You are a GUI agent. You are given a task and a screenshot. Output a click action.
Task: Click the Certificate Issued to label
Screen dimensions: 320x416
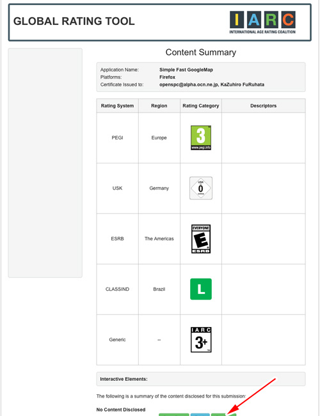pyautogui.click(x=122, y=84)
